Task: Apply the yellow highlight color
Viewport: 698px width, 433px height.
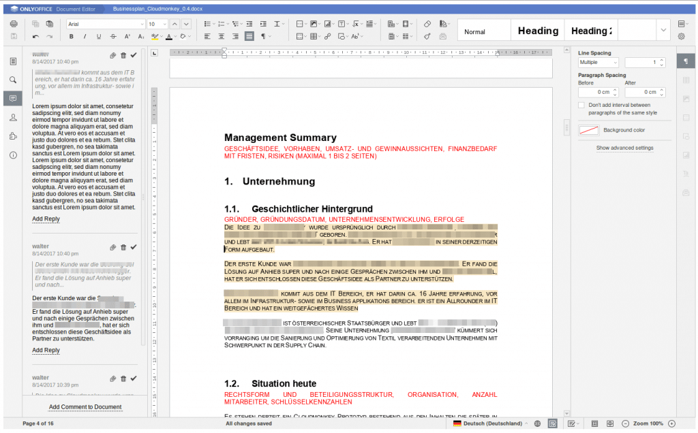Action: (155, 37)
